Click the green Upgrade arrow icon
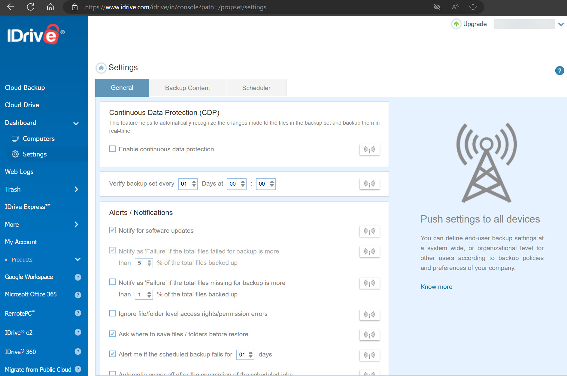This screenshot has height=376, width=567. 456,24
